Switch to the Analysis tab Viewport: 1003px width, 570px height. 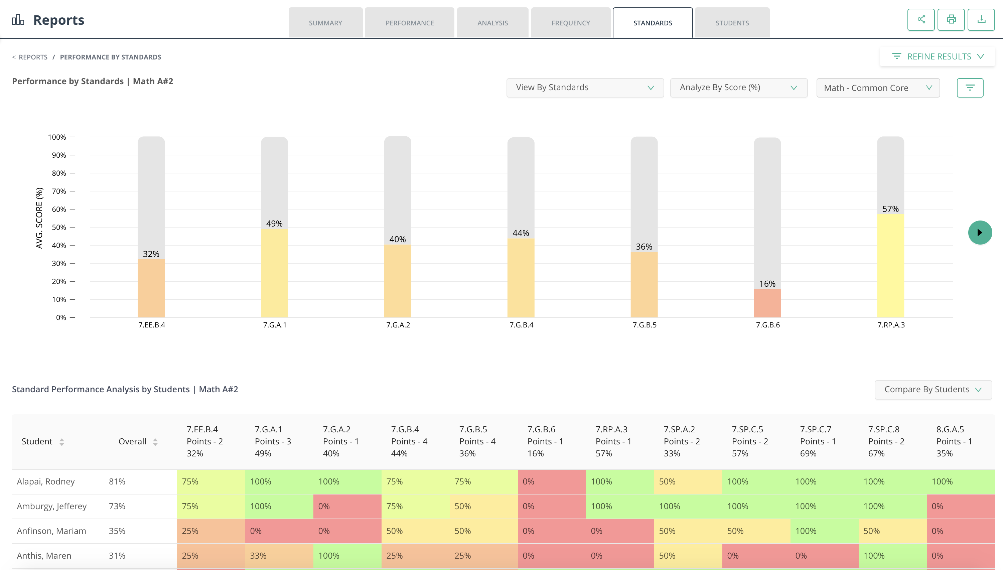[x=492, y=23]
